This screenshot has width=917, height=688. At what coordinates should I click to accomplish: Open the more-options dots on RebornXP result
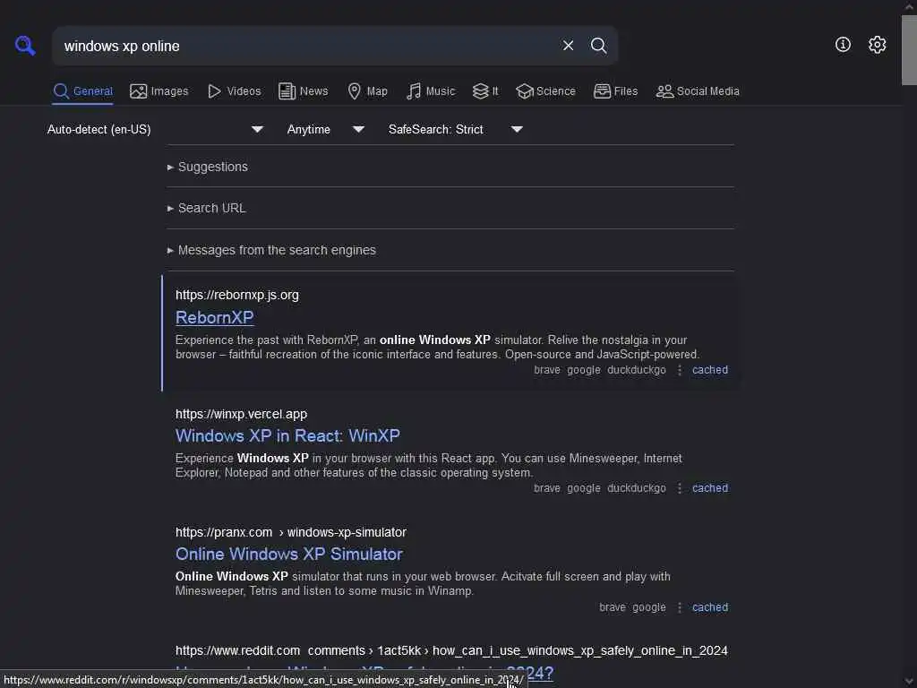pyautogui.click(x=679, y=370)
